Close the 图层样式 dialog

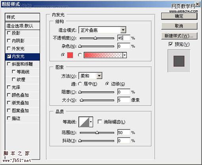click(198, 4)
